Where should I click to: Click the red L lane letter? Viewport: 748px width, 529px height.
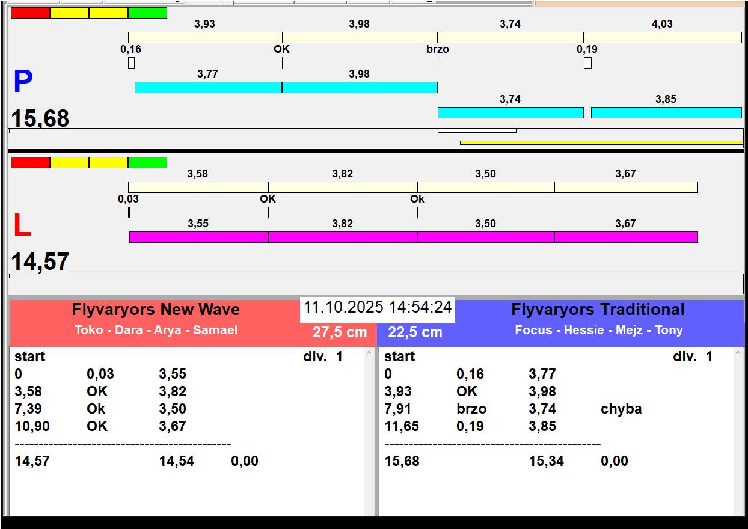22,226
